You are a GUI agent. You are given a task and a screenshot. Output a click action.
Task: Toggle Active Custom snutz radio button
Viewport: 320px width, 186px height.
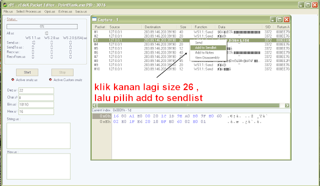50,79
